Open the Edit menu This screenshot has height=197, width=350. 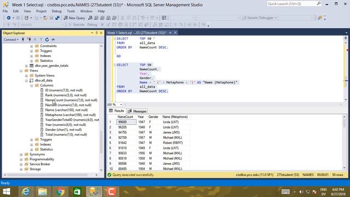16,11
